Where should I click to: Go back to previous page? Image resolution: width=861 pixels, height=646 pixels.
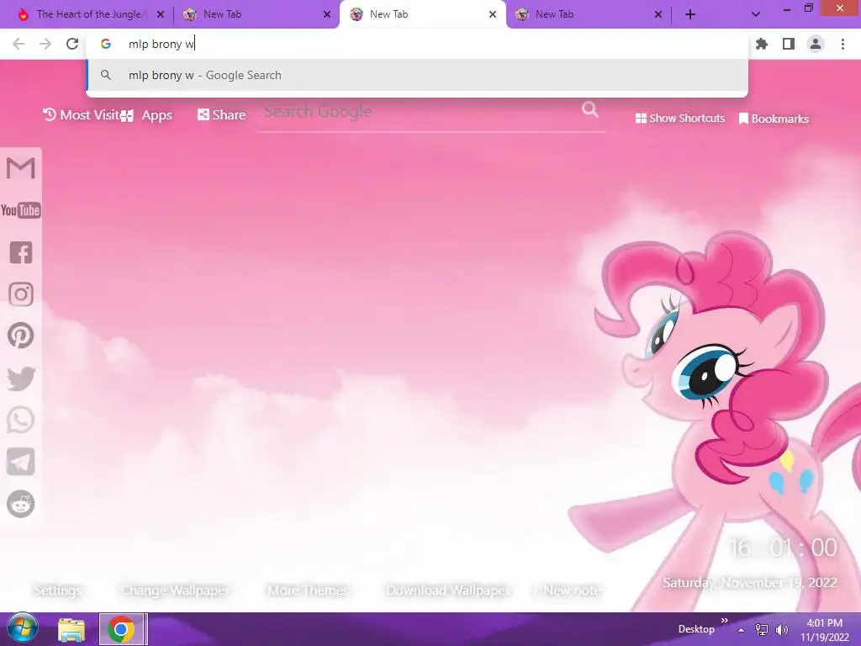click(x=18, y=44)
